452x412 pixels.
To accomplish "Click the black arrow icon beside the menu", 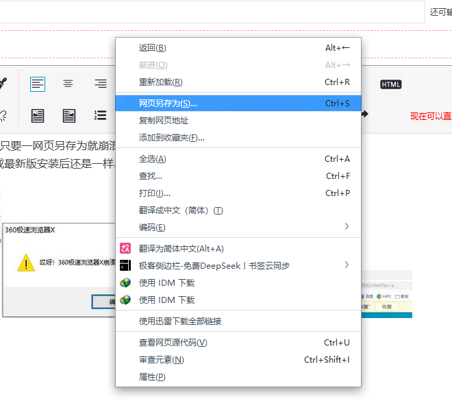I will coord(365,114).
